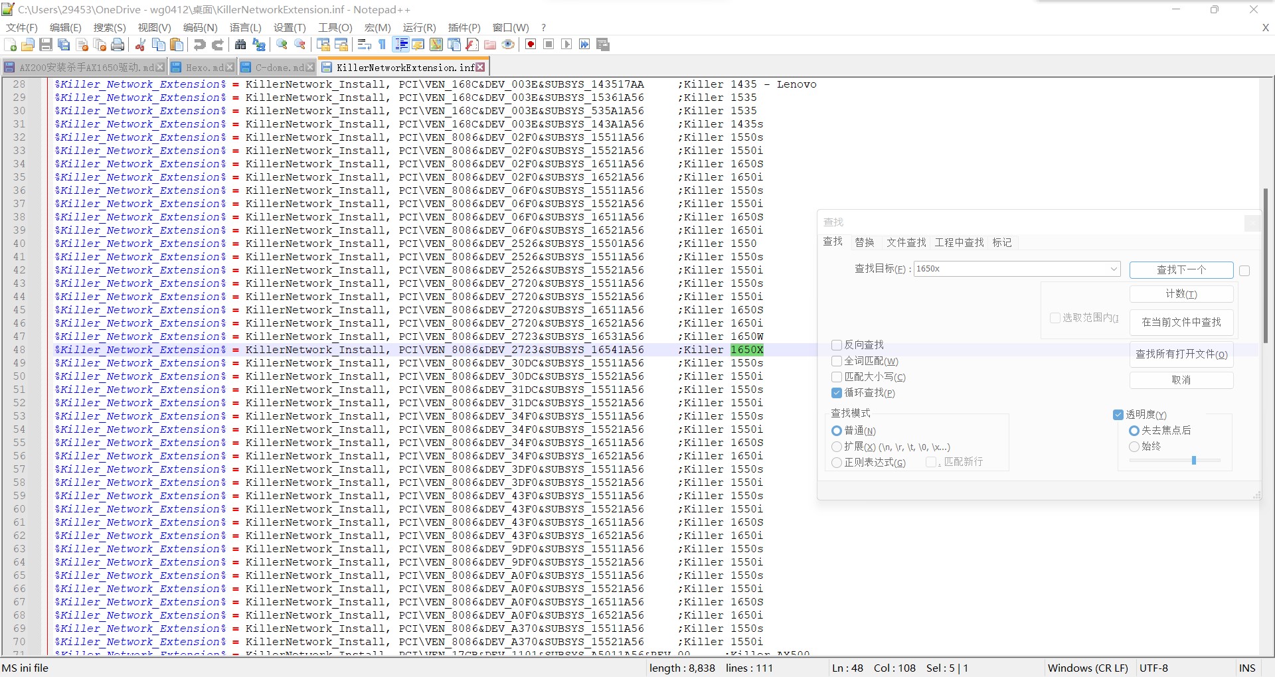Viewport: 1275px width, 677px height.
Task: Click the 计数 button
Action: [1181, 294]
